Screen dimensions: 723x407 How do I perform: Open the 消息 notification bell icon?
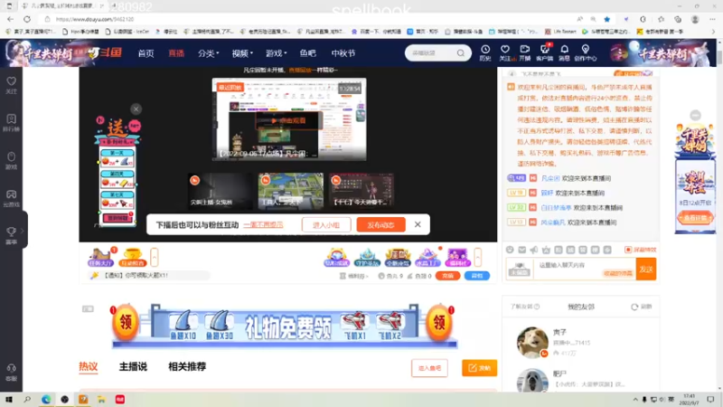(x=564, y=52)
